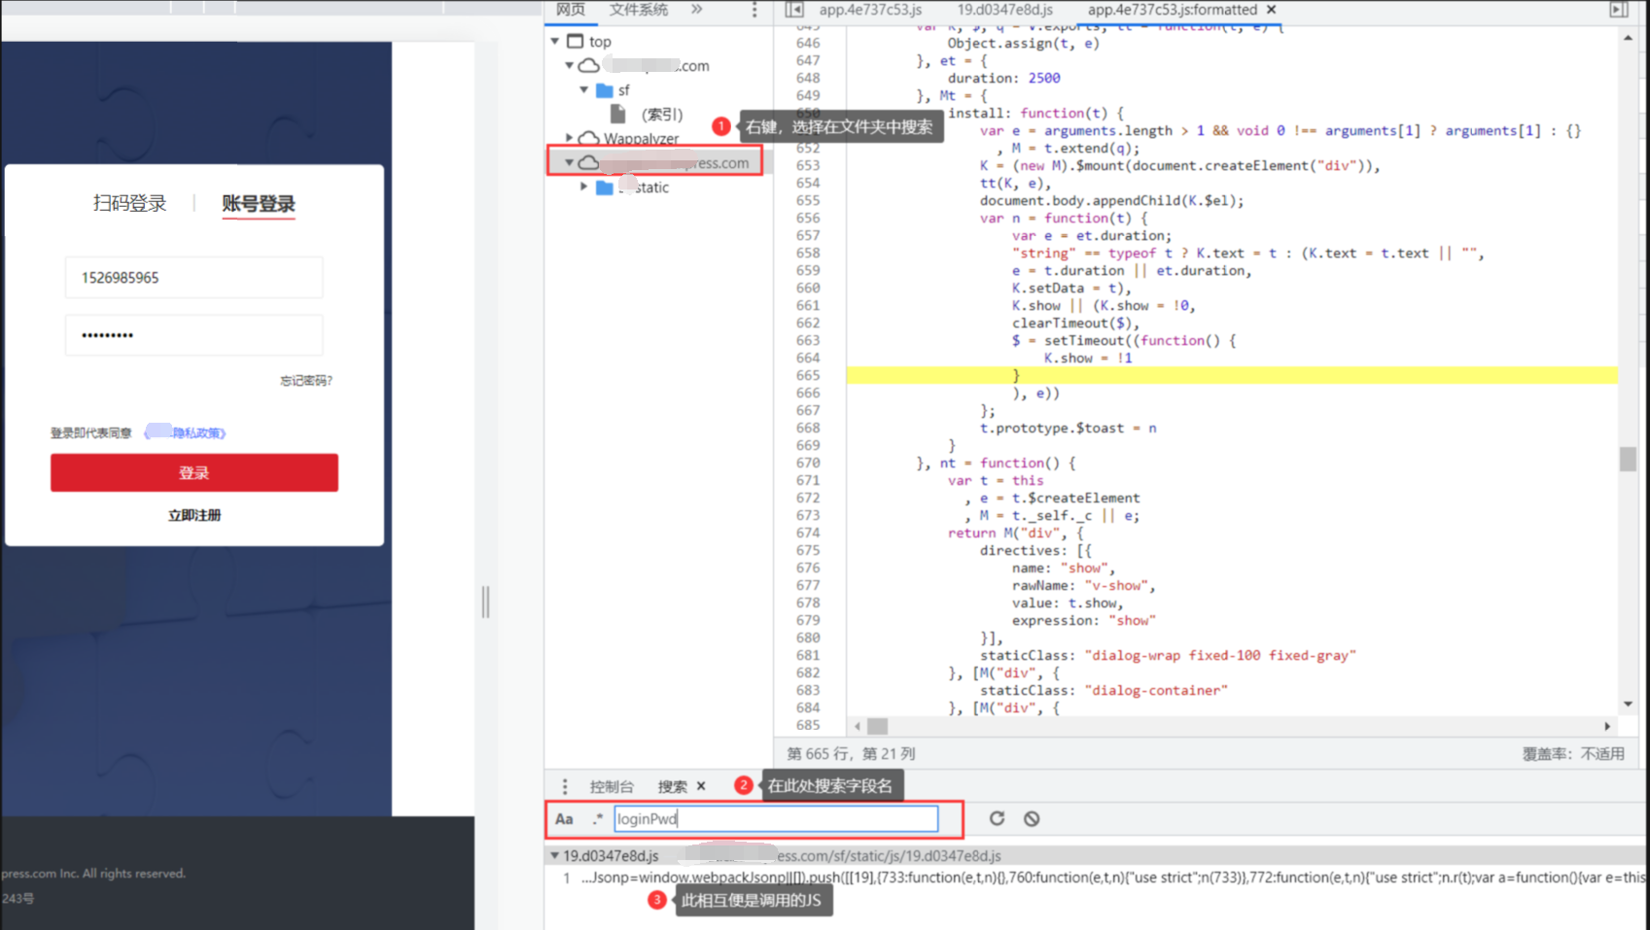Open the drawer three-dot menu

565,786
